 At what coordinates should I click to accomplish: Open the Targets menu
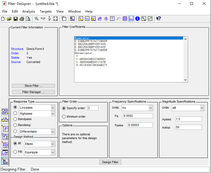point(46,11)
